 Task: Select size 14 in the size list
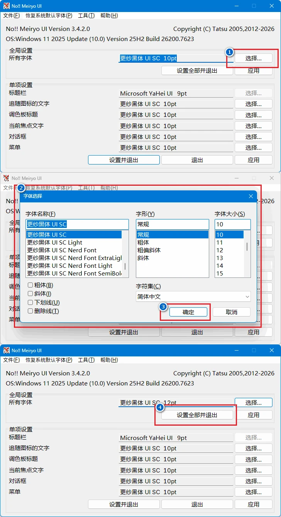point(229,265)
